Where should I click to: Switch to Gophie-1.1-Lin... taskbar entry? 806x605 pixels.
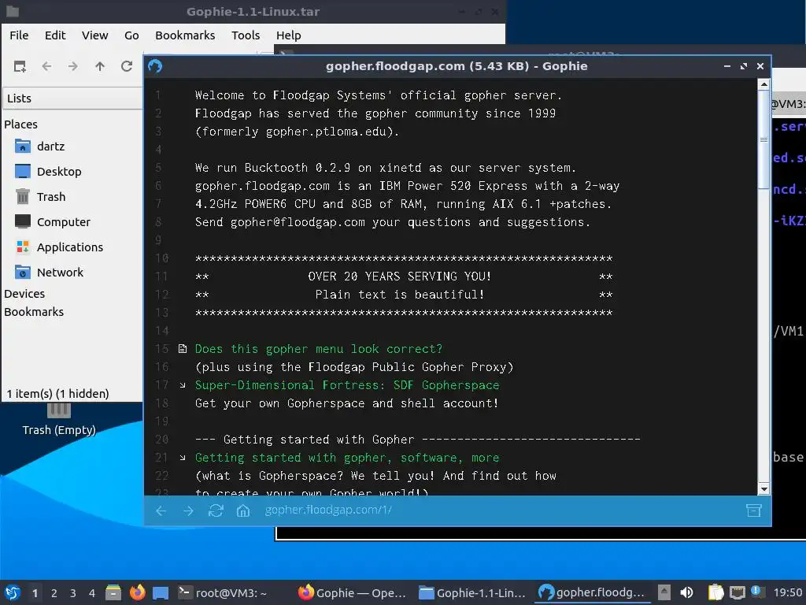472,592
